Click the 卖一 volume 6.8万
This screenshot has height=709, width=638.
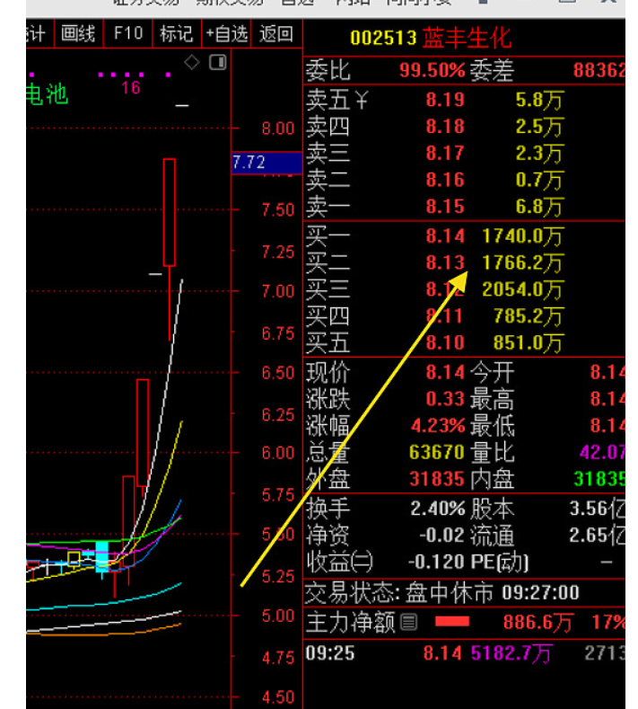click(x=539, y=207)
